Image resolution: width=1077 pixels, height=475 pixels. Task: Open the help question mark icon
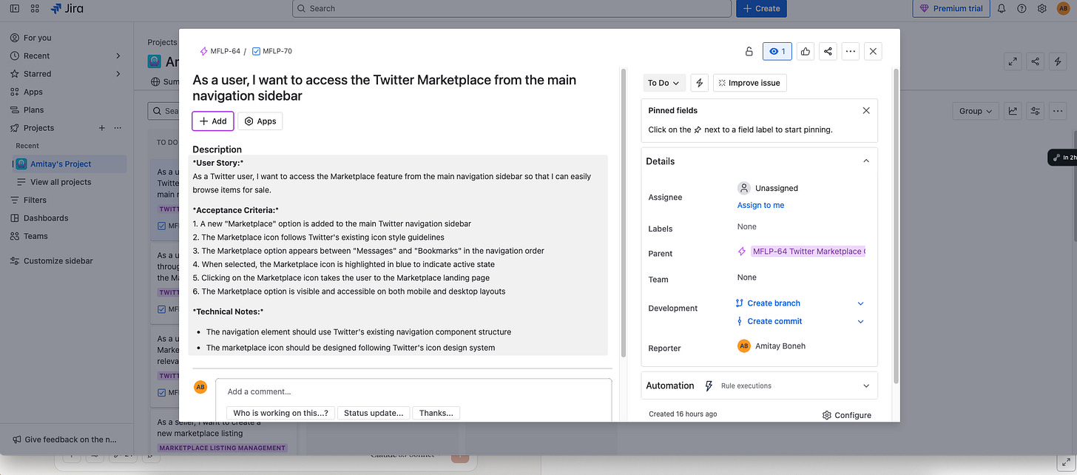coord(1022,8)
